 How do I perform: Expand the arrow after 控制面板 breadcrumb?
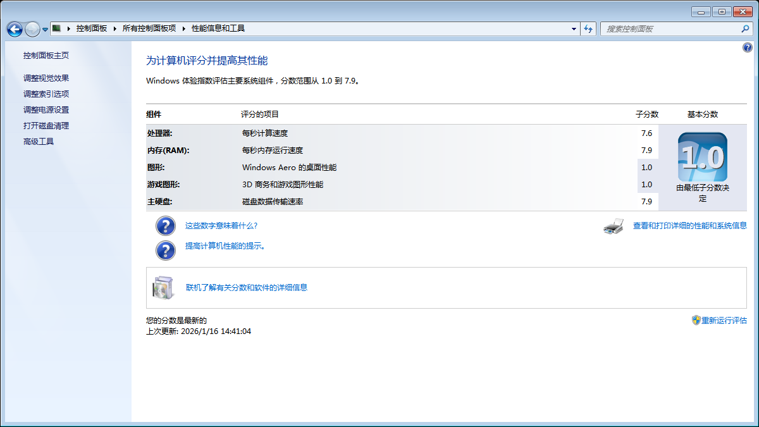click(x=115, y=28)
